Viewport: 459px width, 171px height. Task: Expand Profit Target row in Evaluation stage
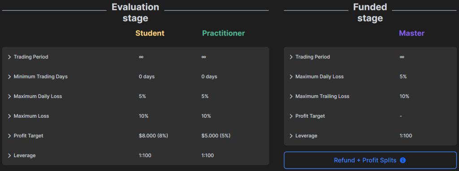[x=135, y=136]
